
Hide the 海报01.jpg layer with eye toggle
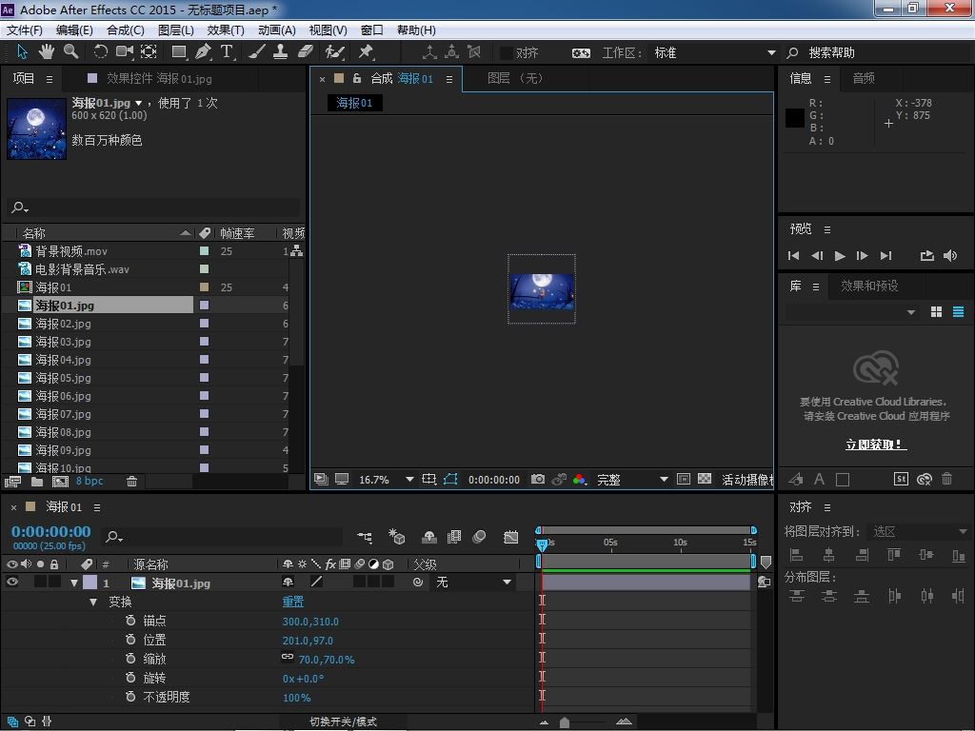click(x=12, y=583)
